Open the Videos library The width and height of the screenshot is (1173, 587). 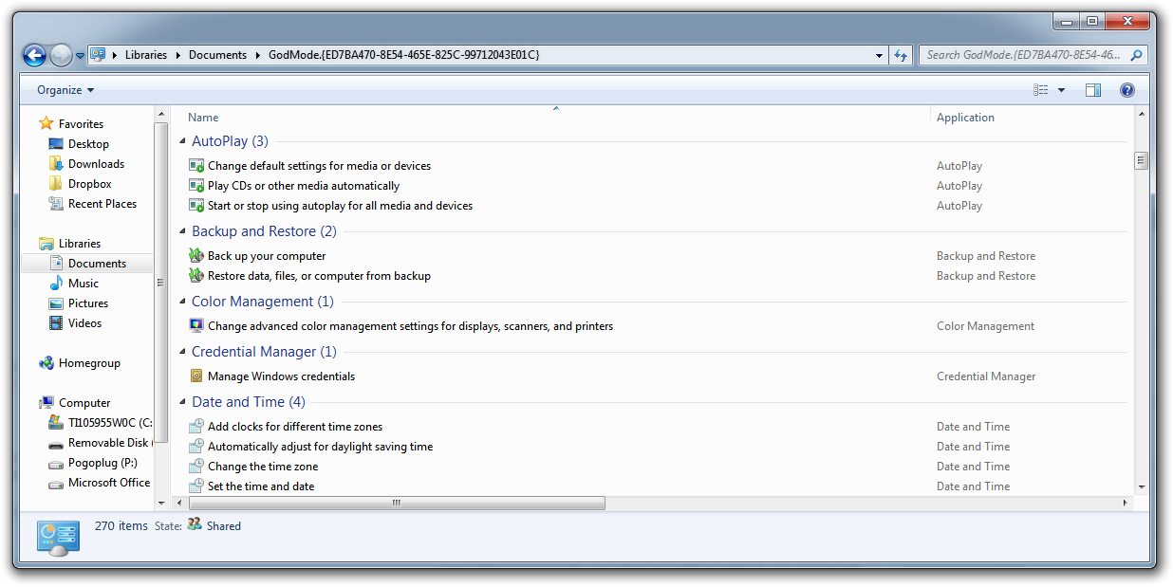84,323
